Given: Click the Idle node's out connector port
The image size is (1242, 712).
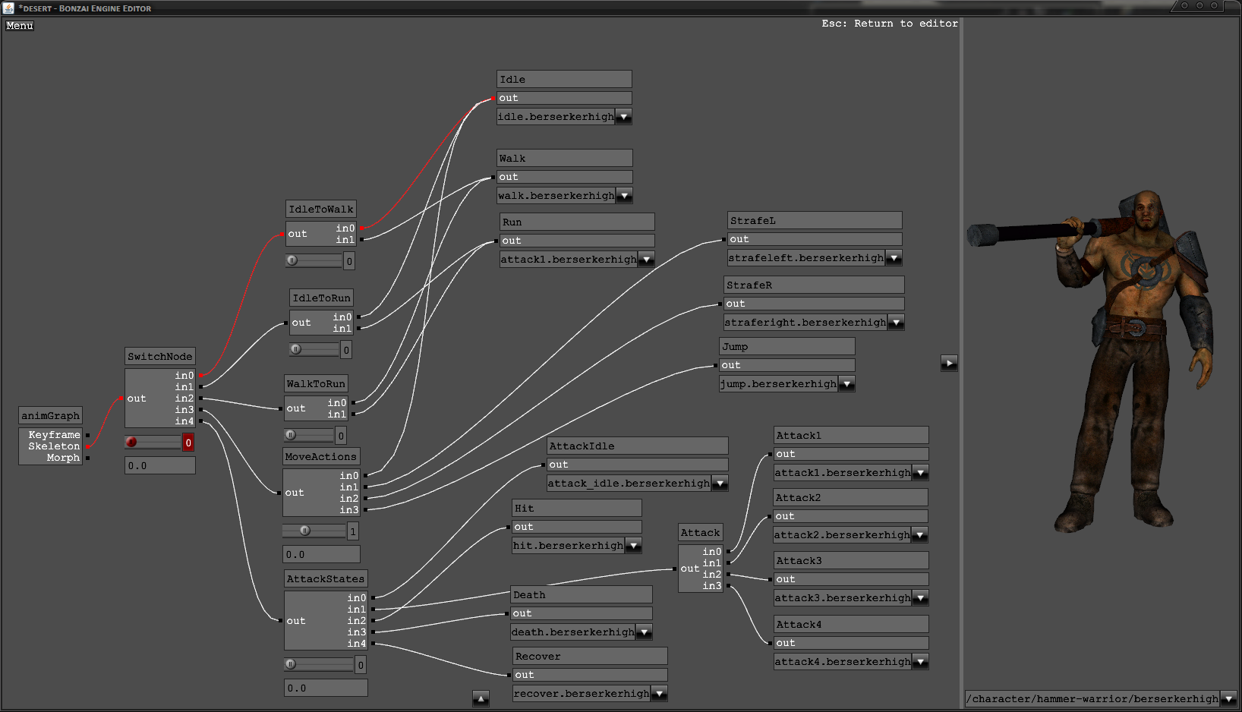Looking at the screenshot, I should click(x=494, y=99).
